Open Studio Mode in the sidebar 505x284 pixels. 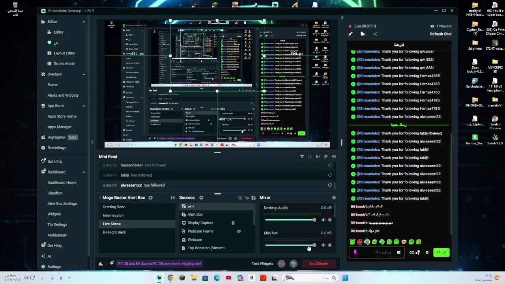64,64
